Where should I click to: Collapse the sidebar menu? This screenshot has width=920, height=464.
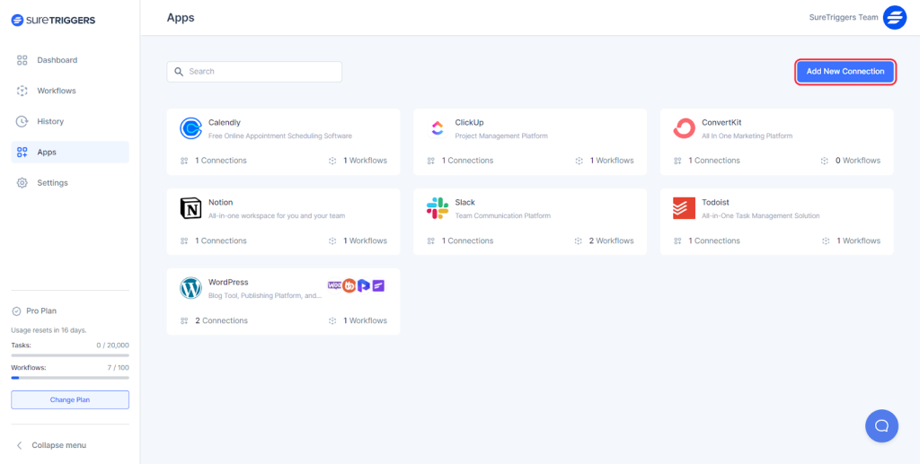pos(58,445)
